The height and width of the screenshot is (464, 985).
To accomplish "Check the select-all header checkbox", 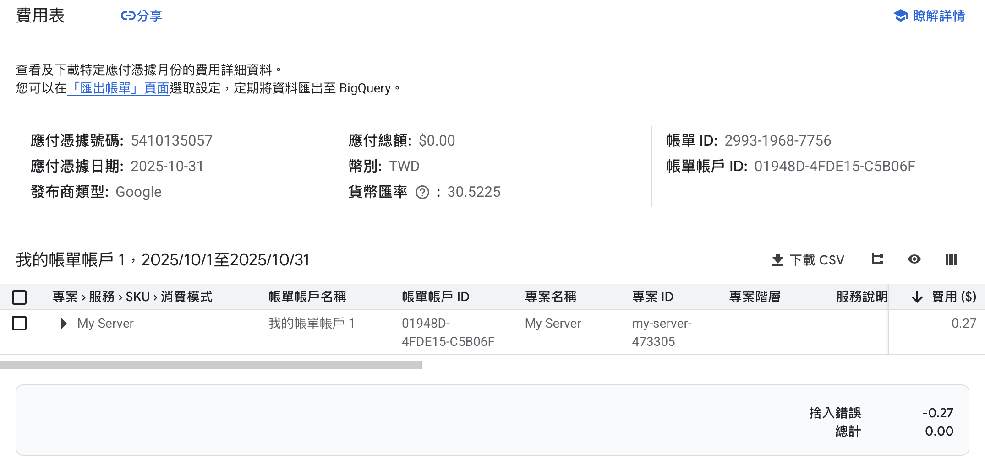I will 19,297.
